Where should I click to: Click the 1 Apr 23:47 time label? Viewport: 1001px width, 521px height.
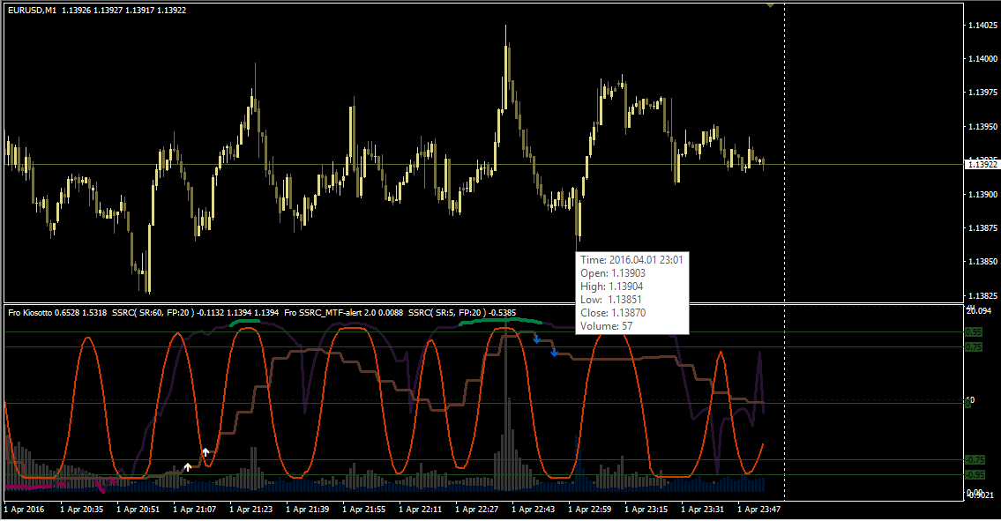[759, 510]
